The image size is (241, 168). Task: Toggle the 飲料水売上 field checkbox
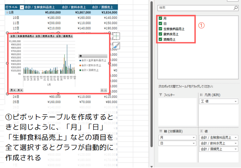[160, 34]
